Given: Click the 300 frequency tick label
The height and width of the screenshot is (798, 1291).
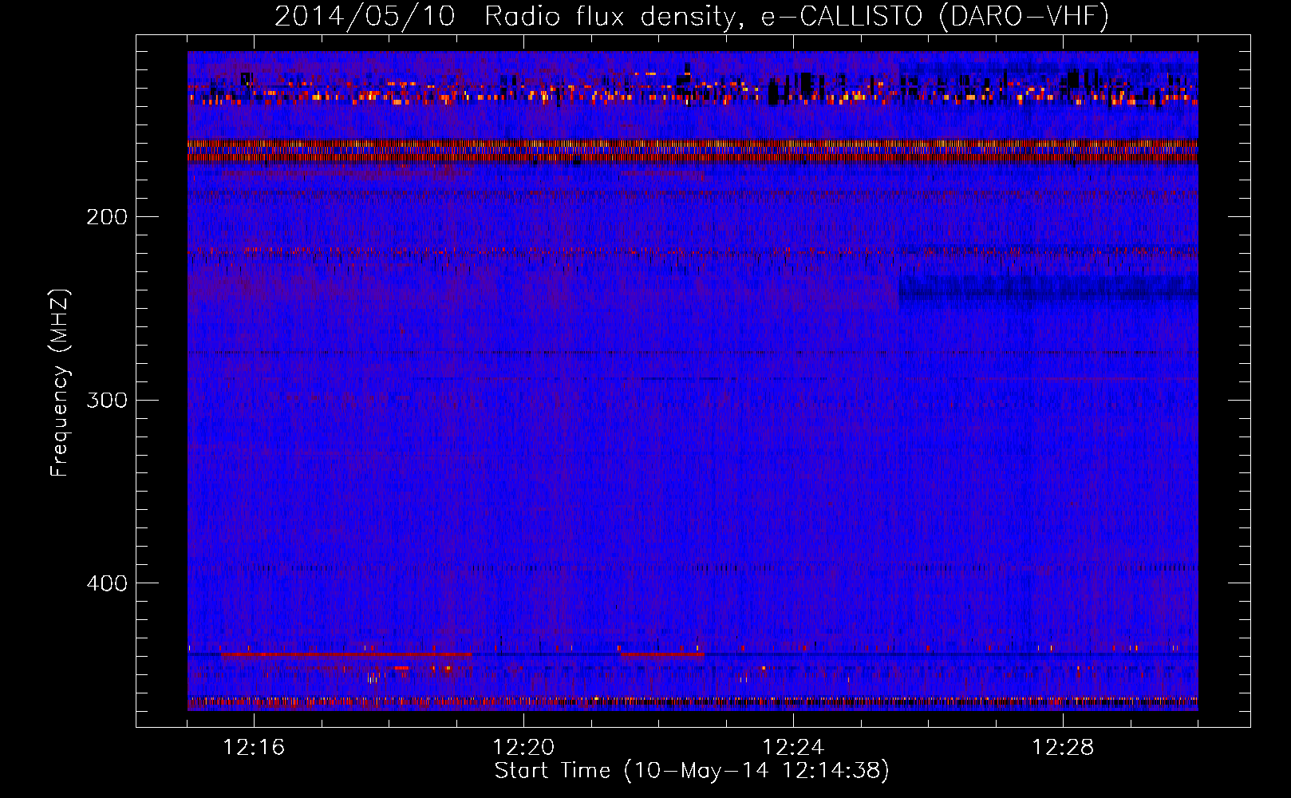Looking at the screenshot, I should (x=107, y=400).
